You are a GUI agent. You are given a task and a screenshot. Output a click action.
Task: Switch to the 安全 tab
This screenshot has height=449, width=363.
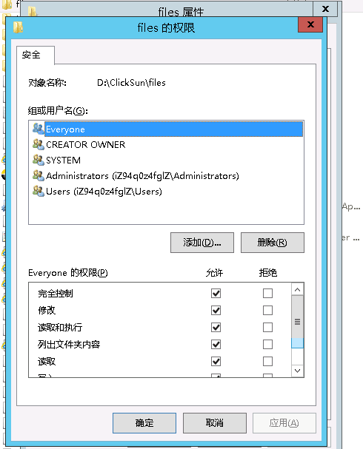pos(32,55)
